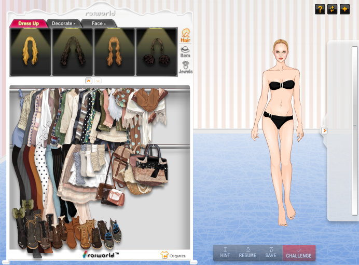Expand the right side panel arrow
The height and width of the screenshot is (265, 359).
(x=324, y=130)
